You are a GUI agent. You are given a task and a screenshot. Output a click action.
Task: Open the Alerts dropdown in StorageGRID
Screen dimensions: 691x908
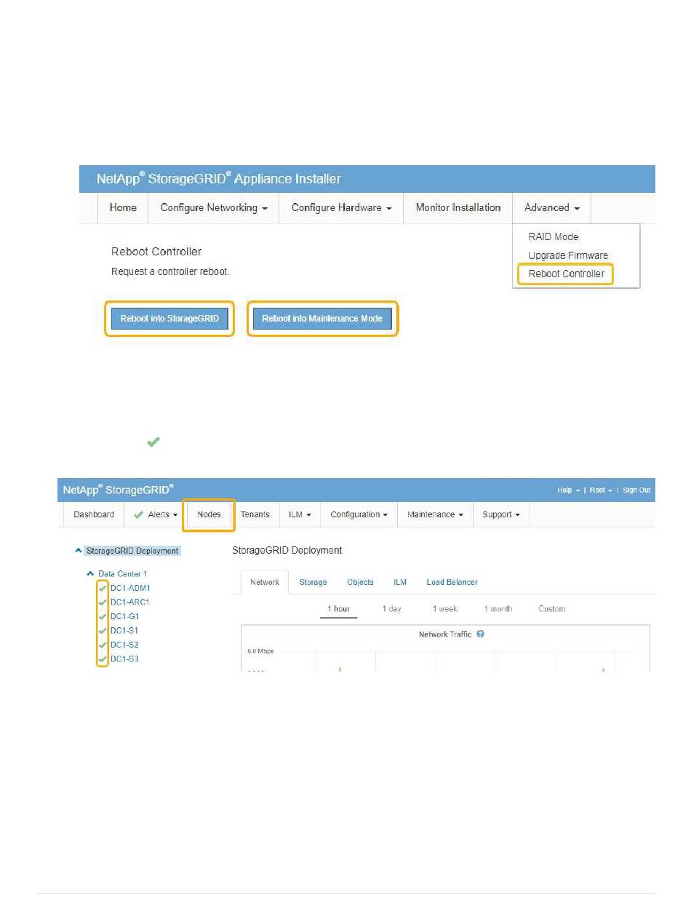point(156,514)
